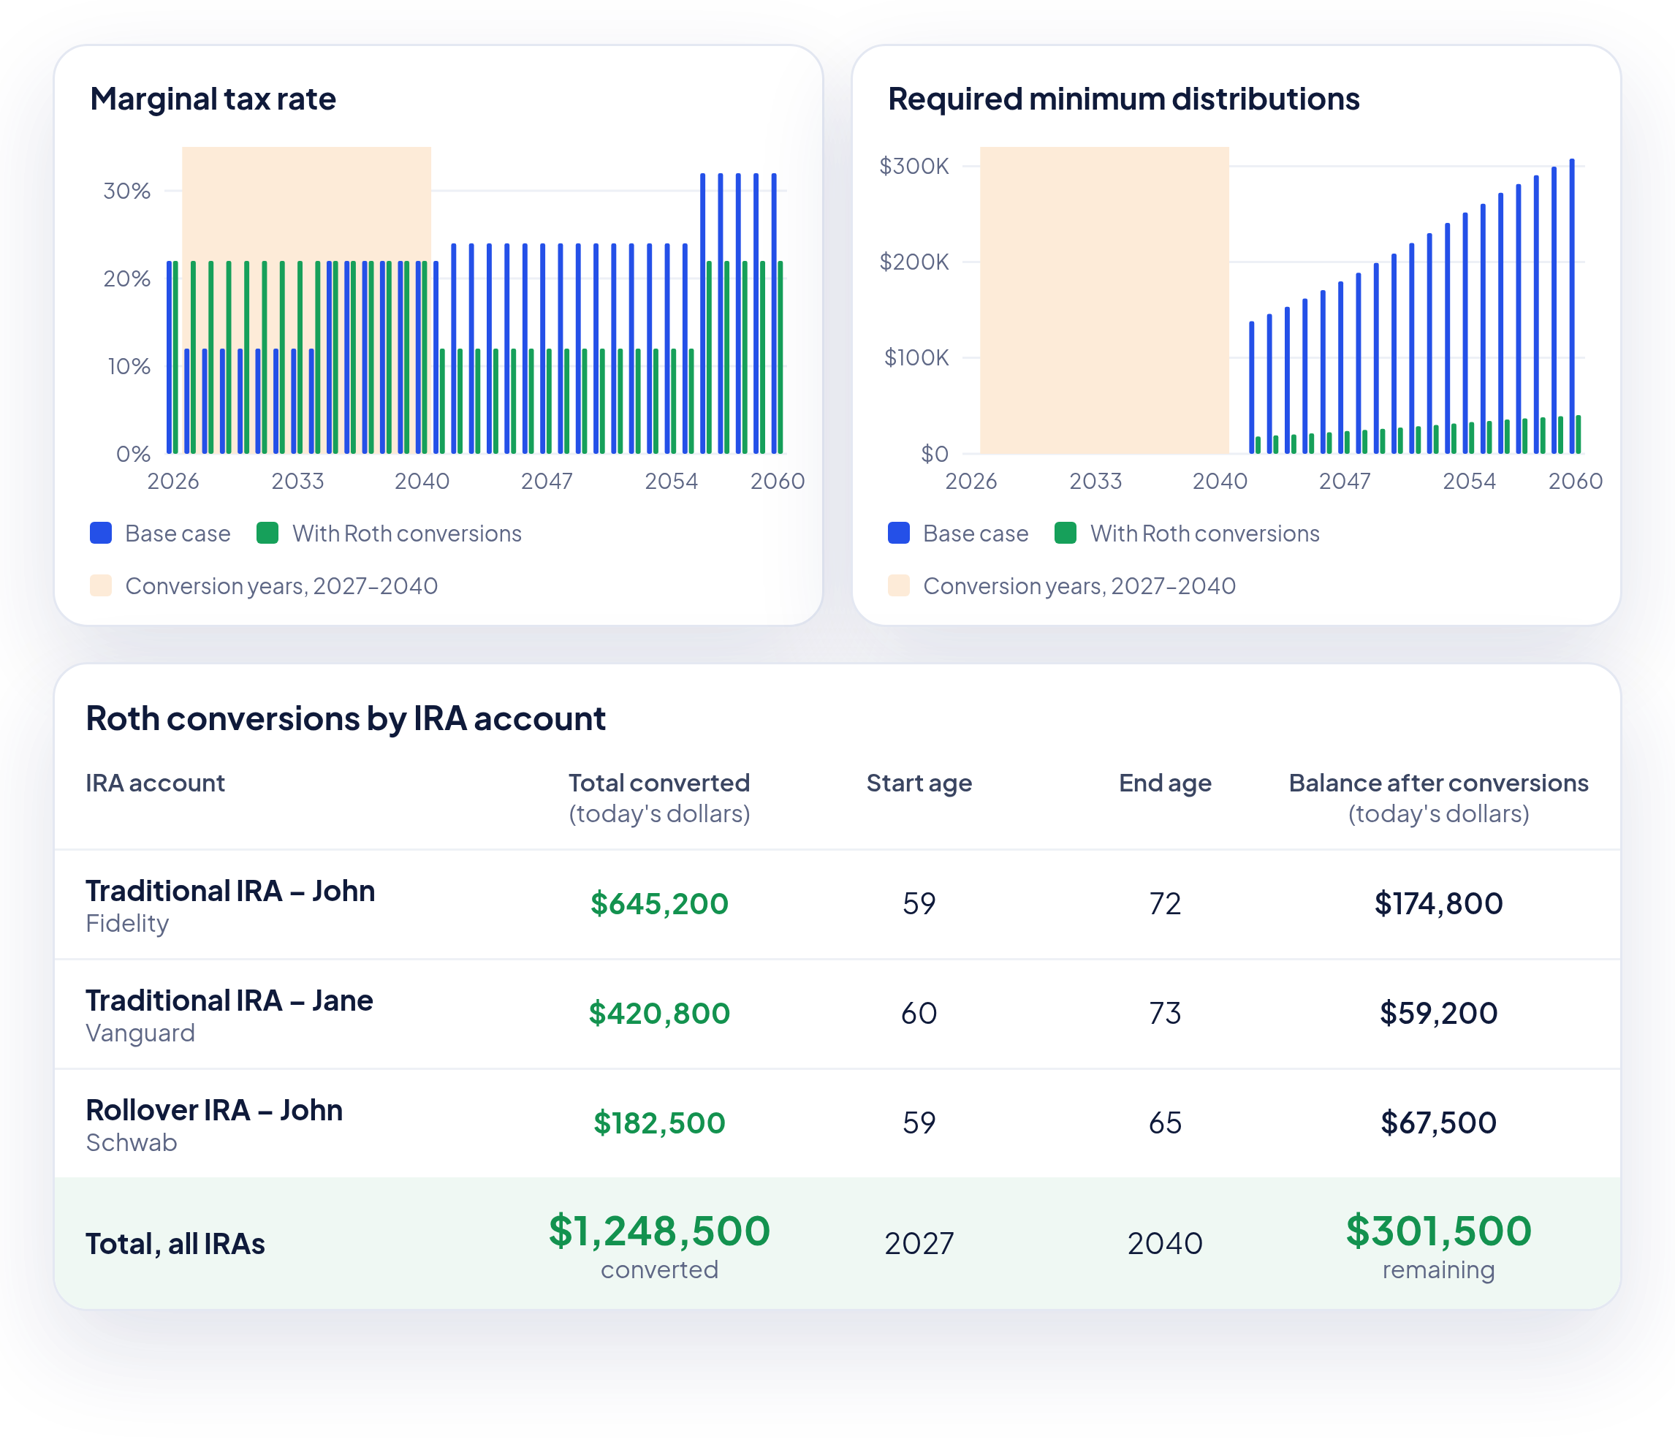Click the $301,500 remaining total

coord(1438,1231)
